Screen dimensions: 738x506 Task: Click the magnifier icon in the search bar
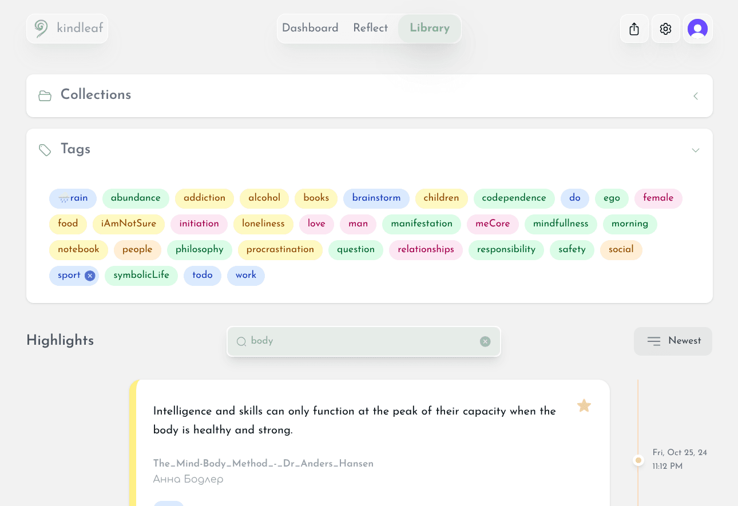coord(241,341)
